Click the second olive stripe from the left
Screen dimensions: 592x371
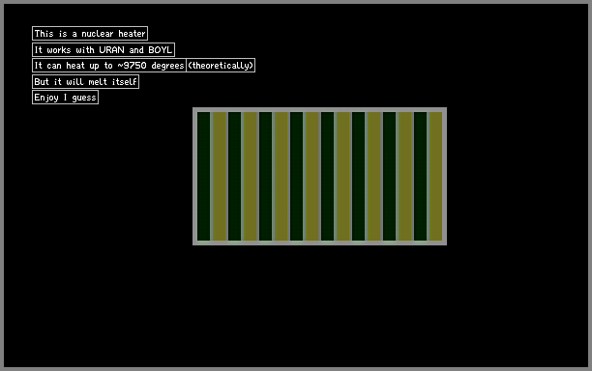250,176
